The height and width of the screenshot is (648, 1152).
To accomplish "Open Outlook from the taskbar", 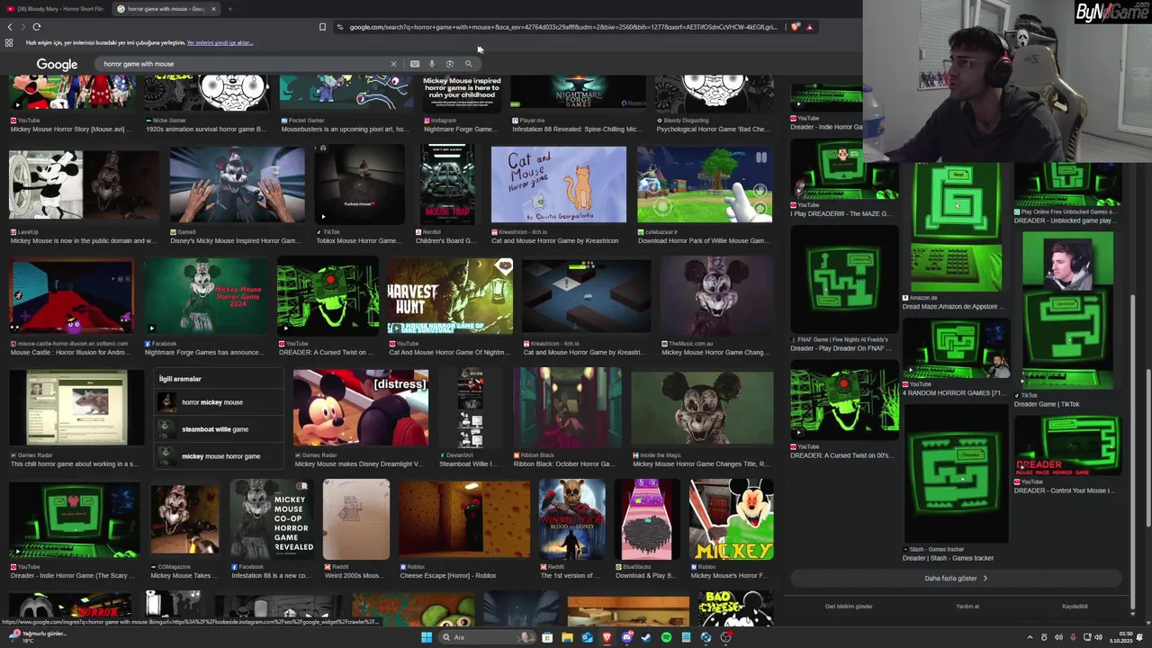I will (x=587, y=637).
